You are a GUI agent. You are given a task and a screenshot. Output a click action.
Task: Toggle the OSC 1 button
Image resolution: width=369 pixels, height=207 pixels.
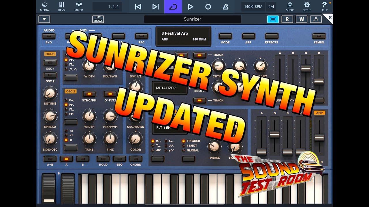50,63
